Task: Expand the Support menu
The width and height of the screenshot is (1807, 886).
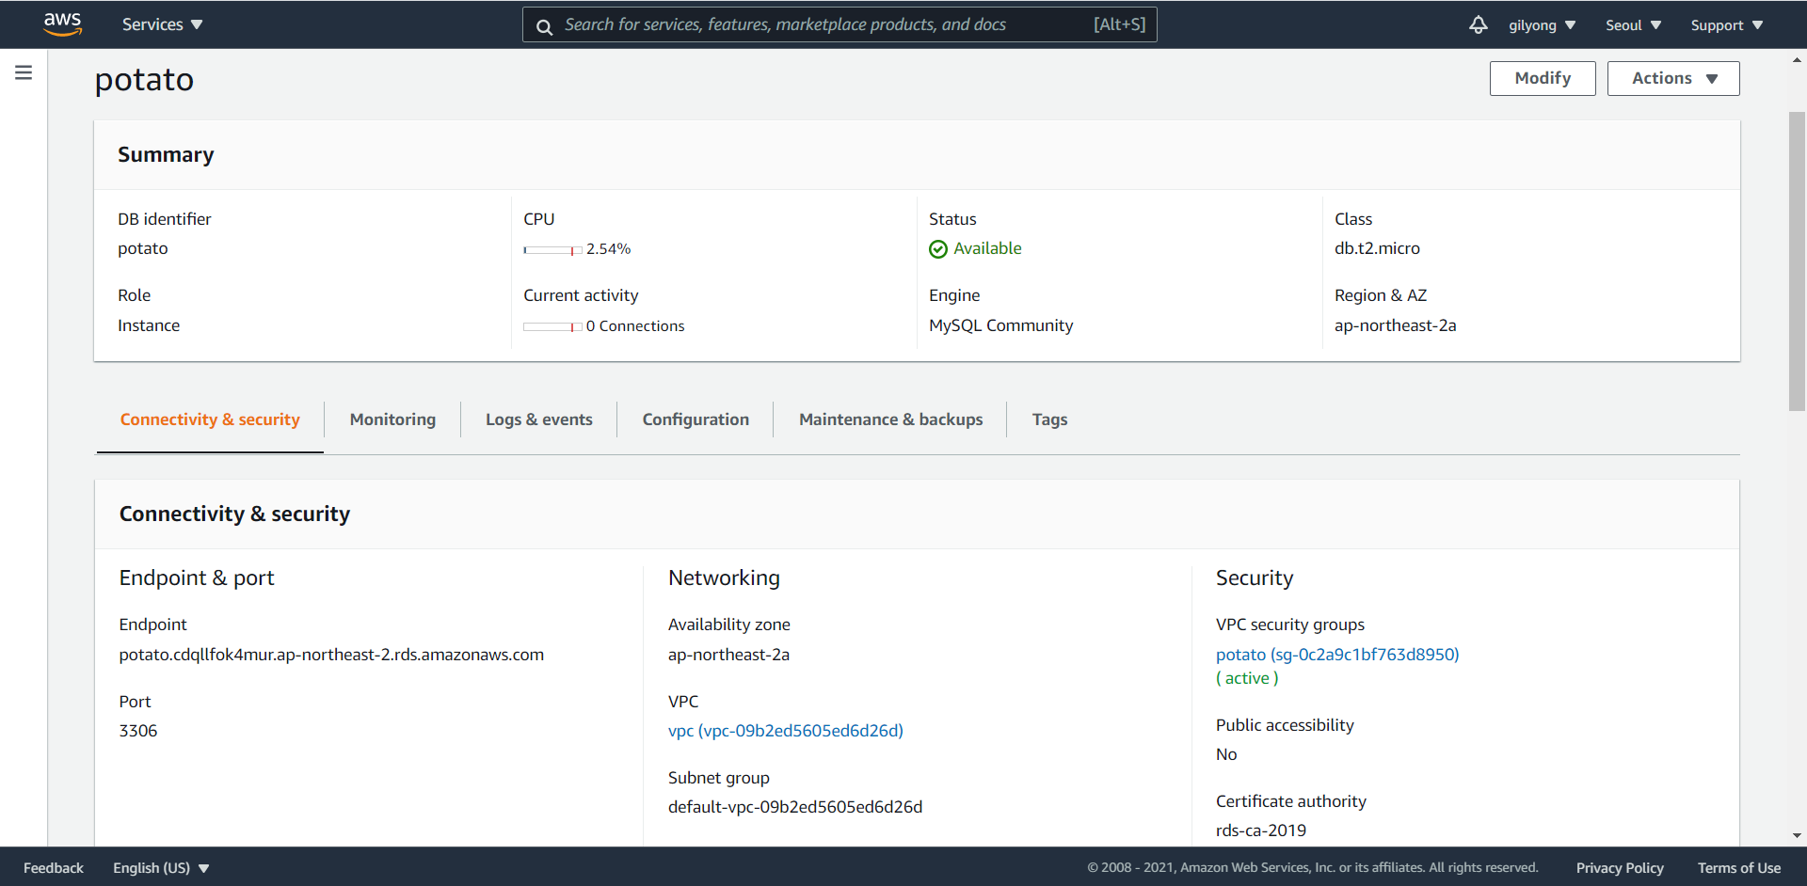Action: [x=1726, y=25]
